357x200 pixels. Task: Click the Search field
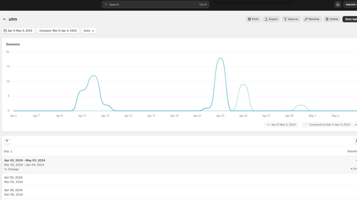155,4
